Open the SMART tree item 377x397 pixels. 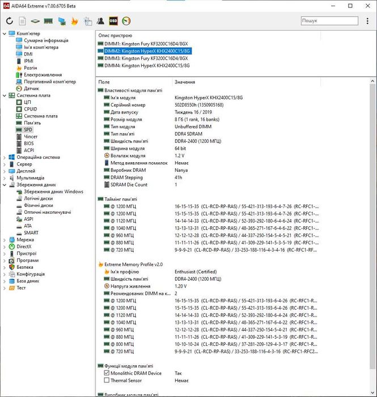tap(31, 233)
